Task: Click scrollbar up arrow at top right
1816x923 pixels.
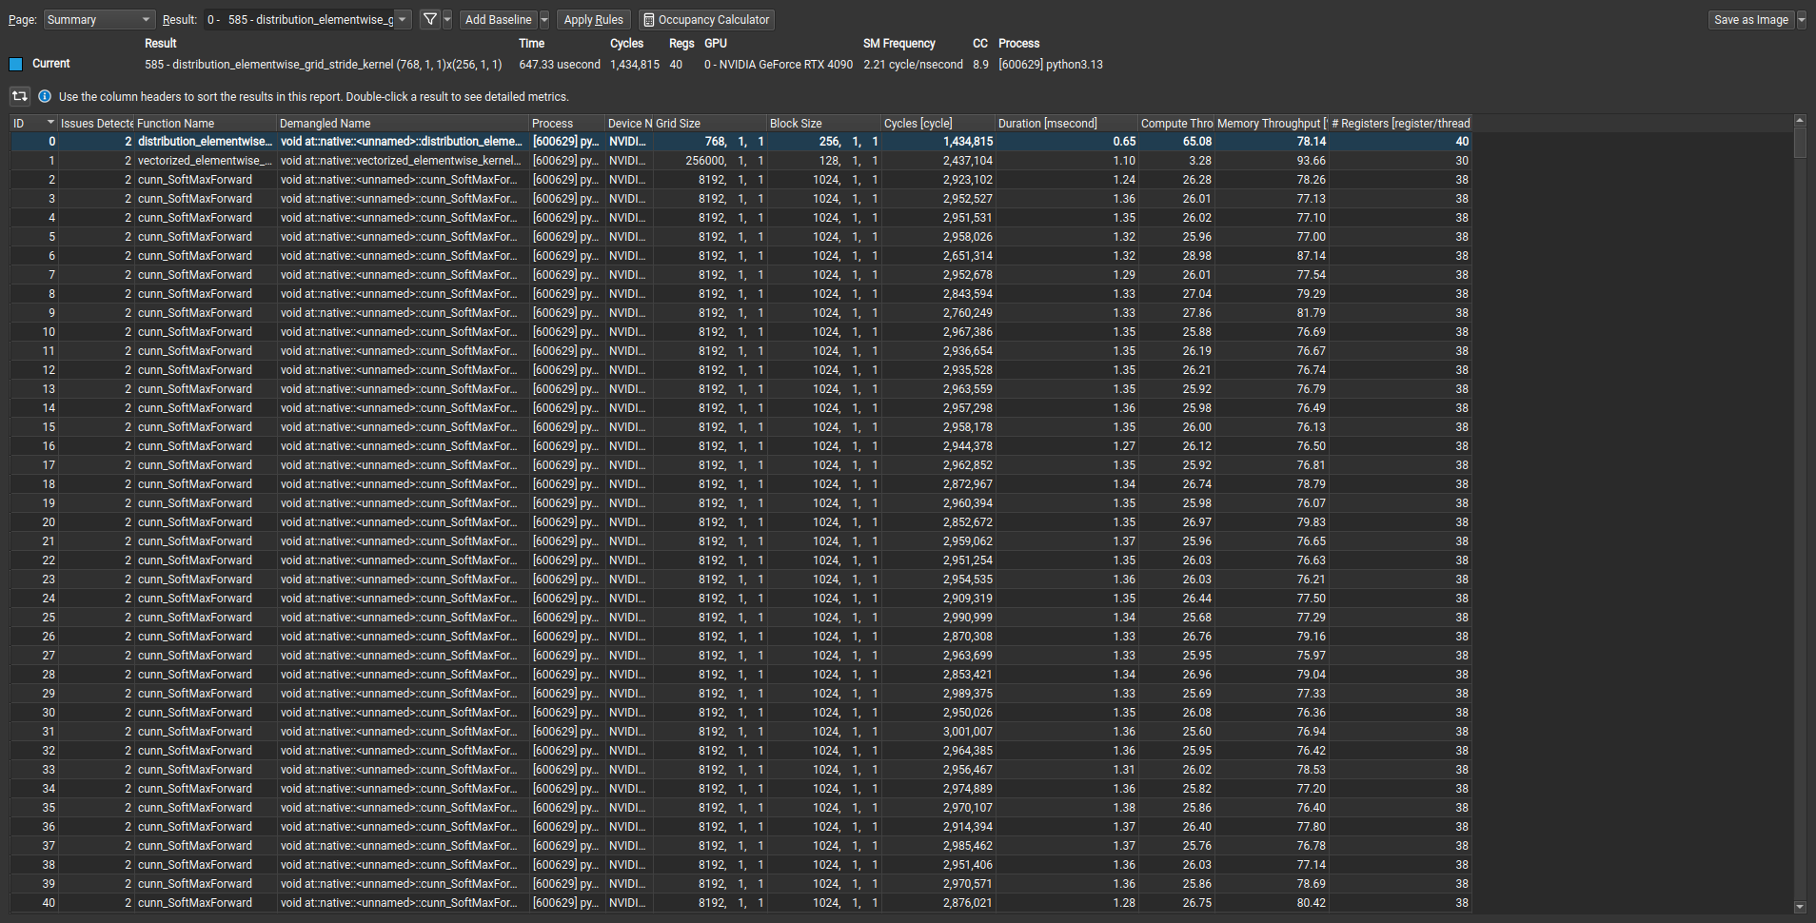Action: [1799, 121]
